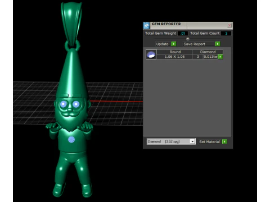This screenshot has width=270, height=202.
Task: Click the Gem Reporter title bar icon
Action: (146, 25)
